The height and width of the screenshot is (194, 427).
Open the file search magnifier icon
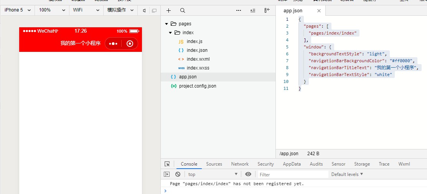click(x=183, y=10)
